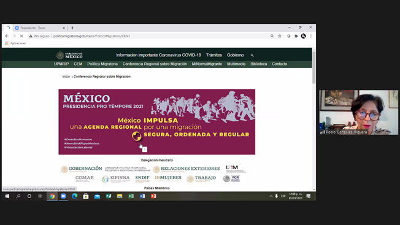Go to Inicio breadcrumb link
Image resolution: width=400 pixels, height=225 pixels.
click(x=66, y=77)
